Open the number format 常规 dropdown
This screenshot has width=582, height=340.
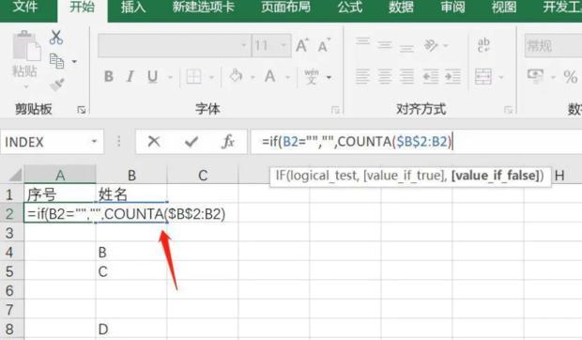[553, 45]
